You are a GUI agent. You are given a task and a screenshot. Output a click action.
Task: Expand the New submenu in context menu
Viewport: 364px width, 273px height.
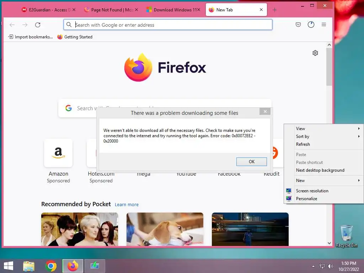pos(324,180)
